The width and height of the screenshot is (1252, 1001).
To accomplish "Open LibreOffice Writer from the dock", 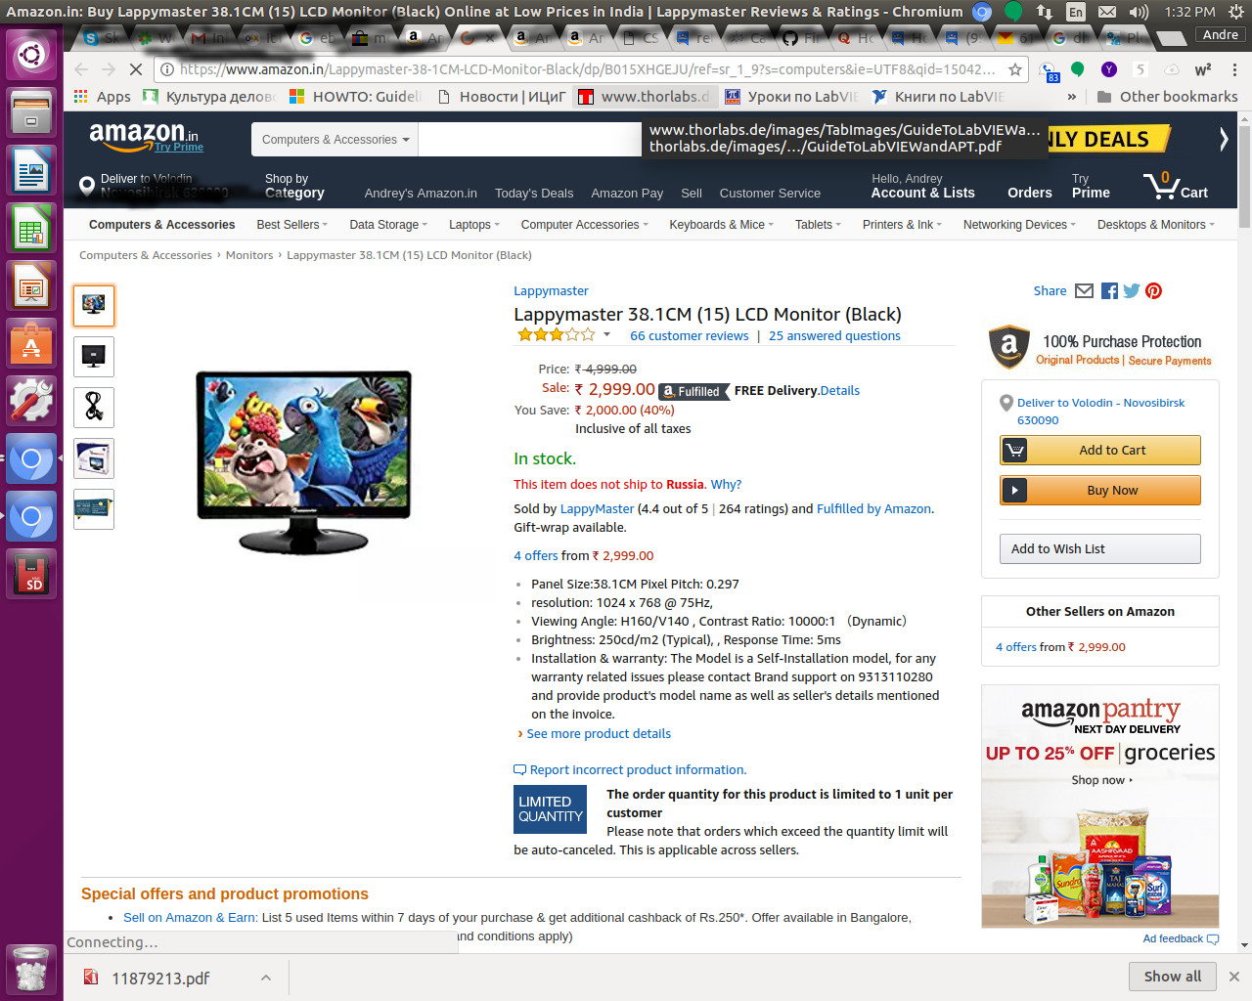I will (x=31, y=170).
